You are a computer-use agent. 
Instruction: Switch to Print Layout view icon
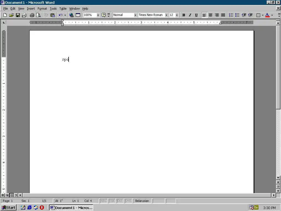click(12, 195)
